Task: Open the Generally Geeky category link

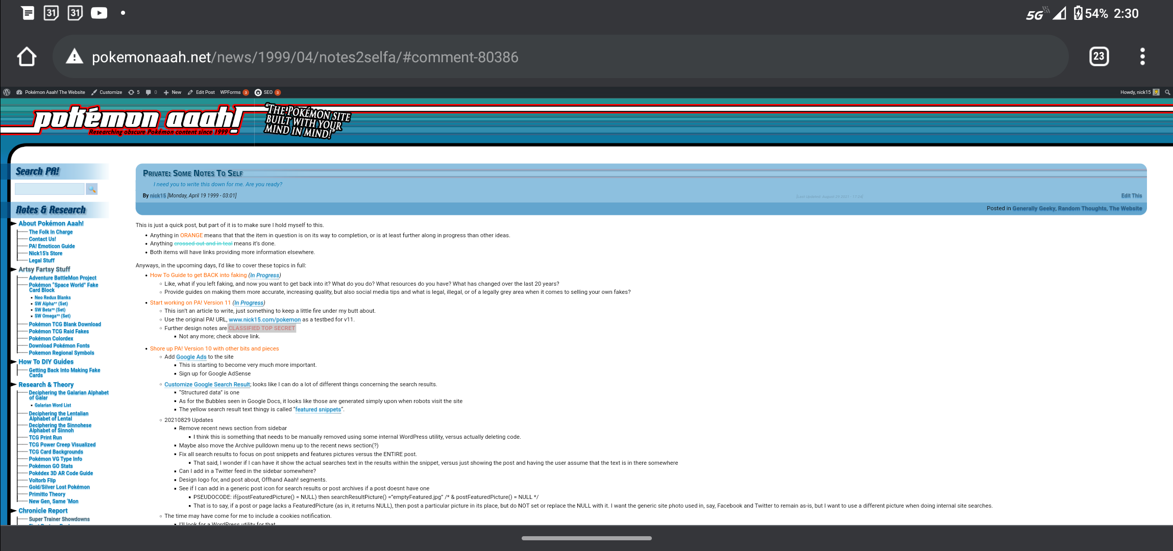Action: [1034, 209]
